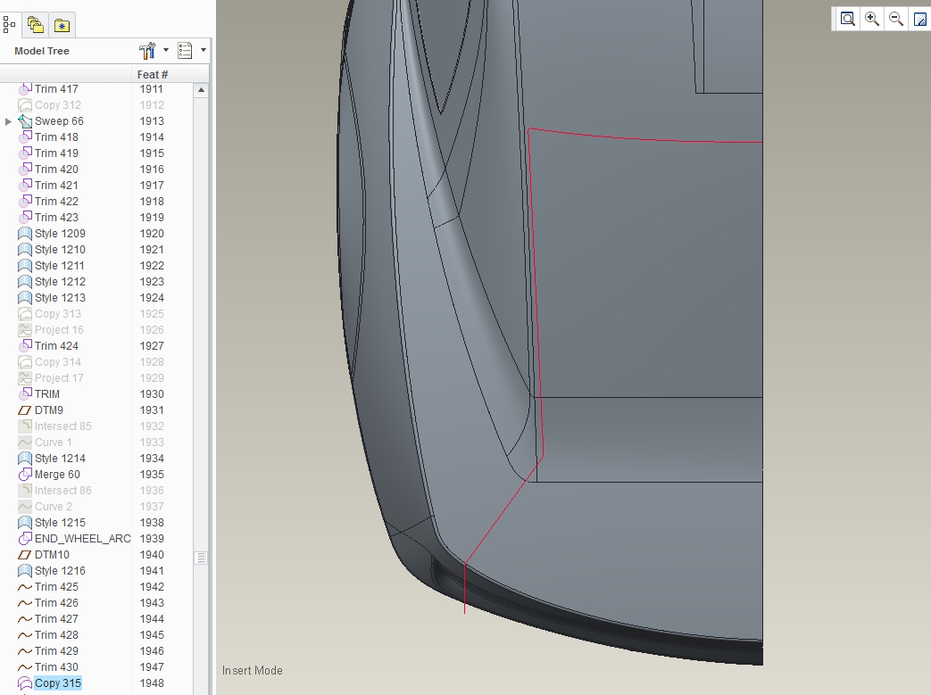
Task: Click the model tree scrollbar thumb
Action: pos(201,558)
